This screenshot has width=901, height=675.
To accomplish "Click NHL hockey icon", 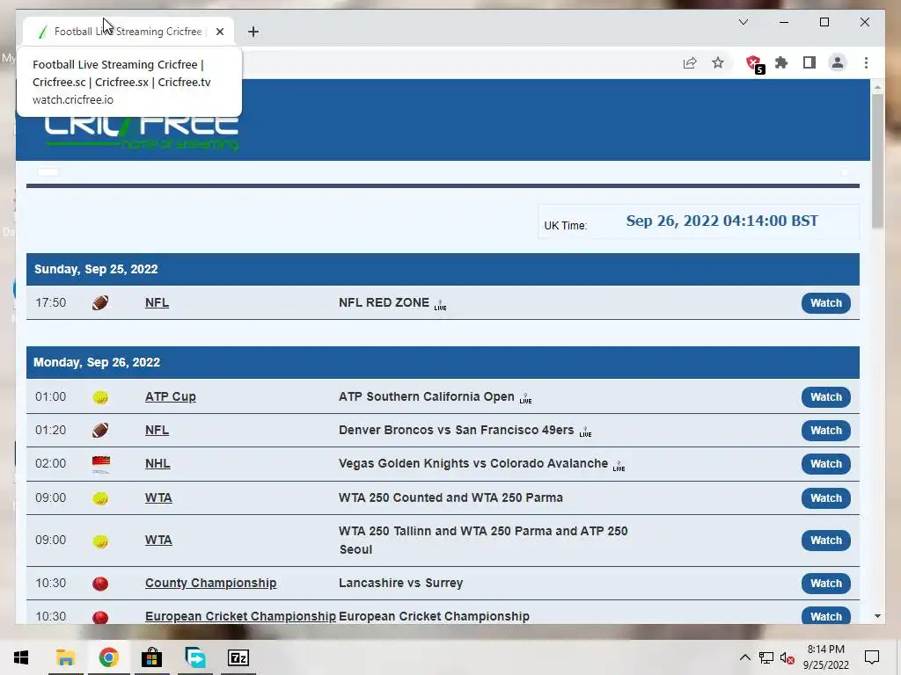I will click(101, 464).
